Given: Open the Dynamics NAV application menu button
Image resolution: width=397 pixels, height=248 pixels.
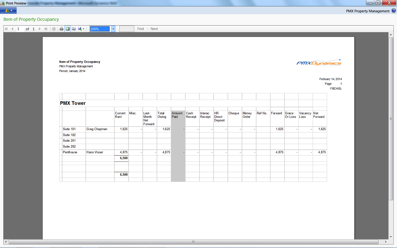Looking at the screenshot, I should click(x=8, y=11).
